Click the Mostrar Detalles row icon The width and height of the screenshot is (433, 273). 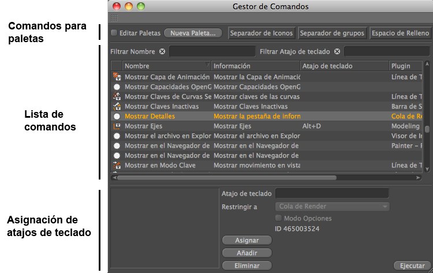(x=117, y=116)
